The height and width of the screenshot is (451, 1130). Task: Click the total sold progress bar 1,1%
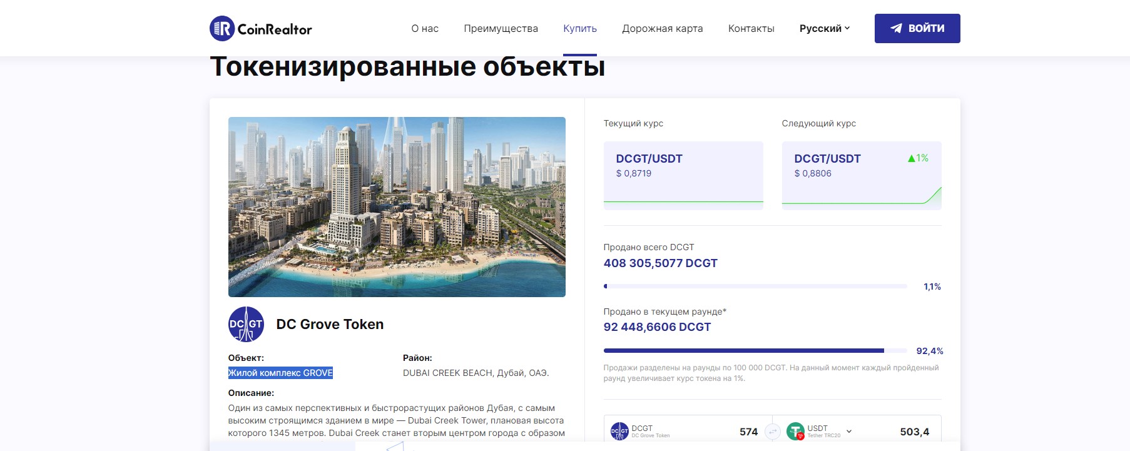tap(755, 286)
